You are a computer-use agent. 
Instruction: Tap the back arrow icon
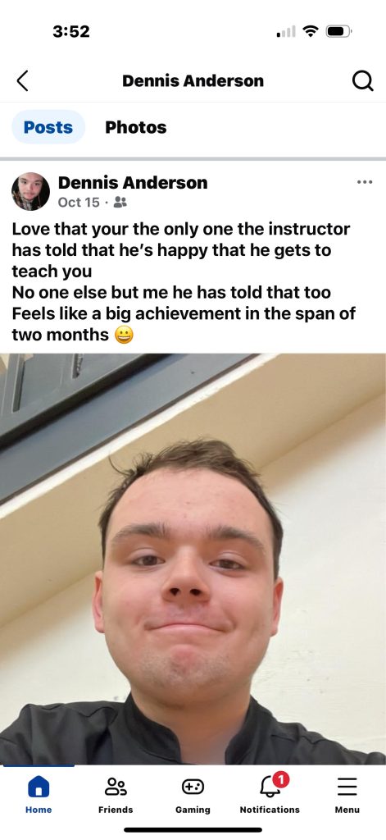pyautogui.click(x=22, y=81)
